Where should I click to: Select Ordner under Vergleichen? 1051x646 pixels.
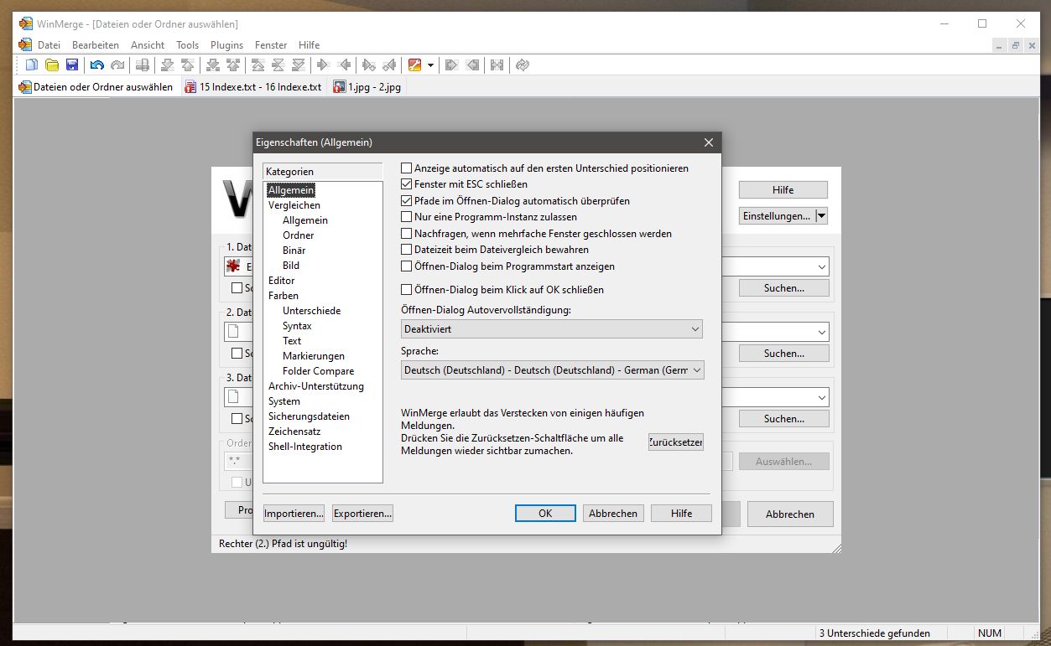pyautogui.click(x=299, y=235)
